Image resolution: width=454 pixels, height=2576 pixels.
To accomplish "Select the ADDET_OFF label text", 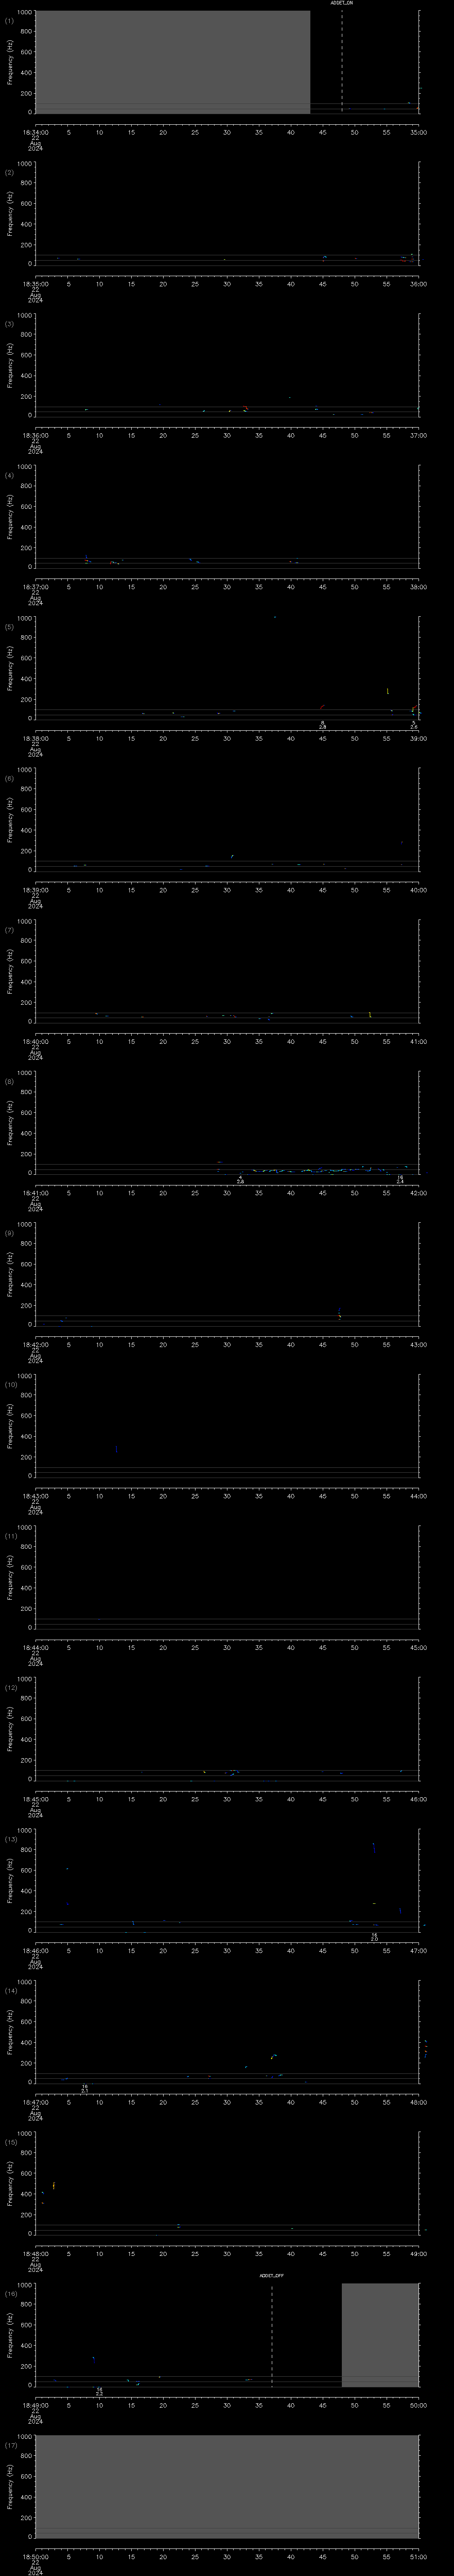I will (x=271, y=2275).
